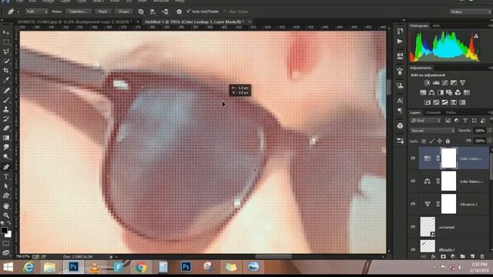Screen dimensions: 493x277
Task: Click the Selection... button
Action: pos(79,12)
